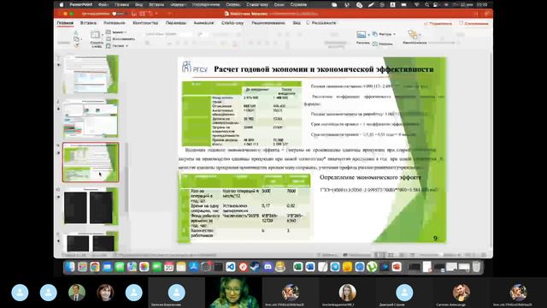Click the Рисунок picture icon
The height and width of the screenshot is (308, 547).
362,34
